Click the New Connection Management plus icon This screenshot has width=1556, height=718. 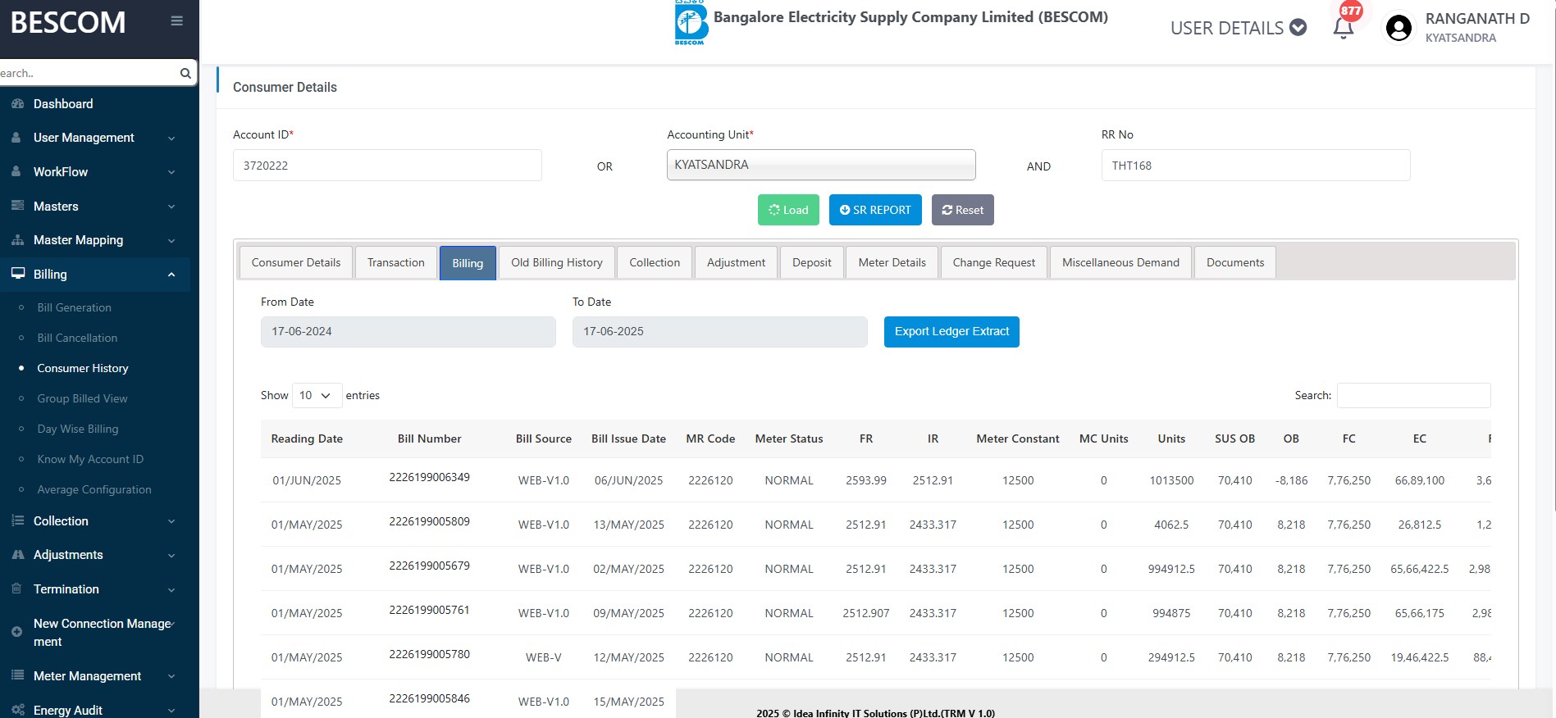click(x=16, y=632)
